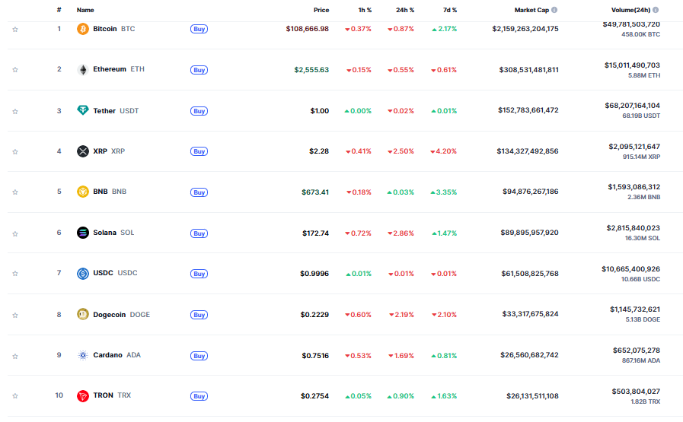Click the Tether logo icon
Viewport: 683px width, 422px height.
[83, 110]
